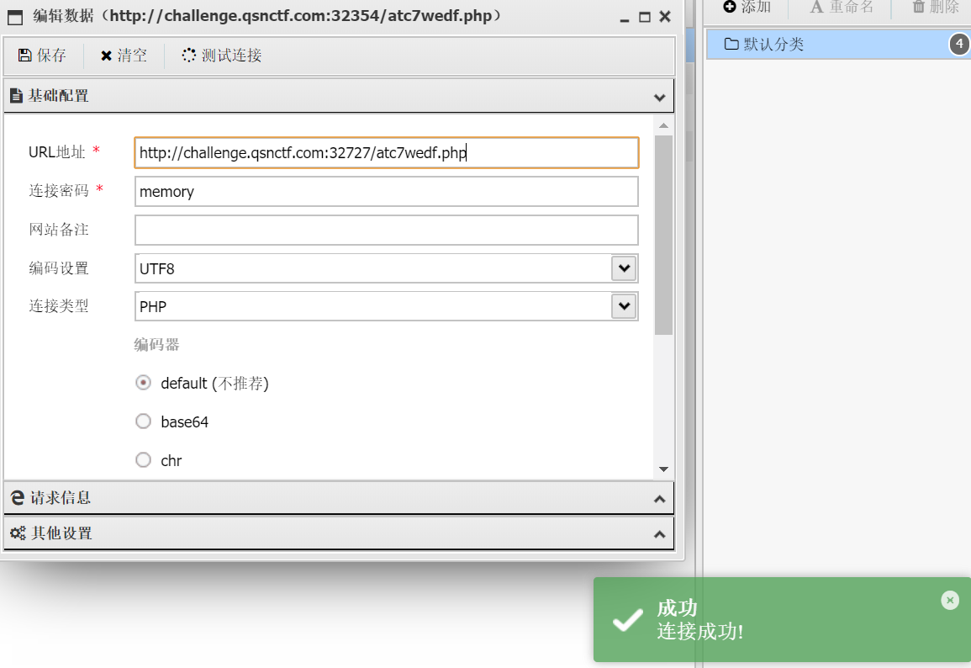Click the 连接密码 field containing memory
This screenshot has height=668, width=971.
pos(387,192)
